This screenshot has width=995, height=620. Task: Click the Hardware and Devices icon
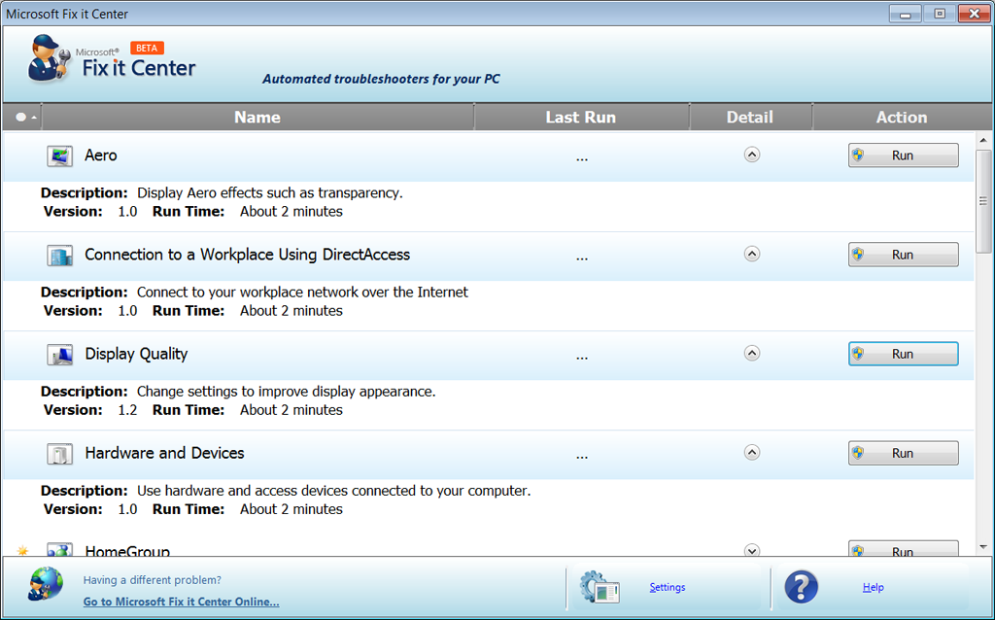point(59,454)
